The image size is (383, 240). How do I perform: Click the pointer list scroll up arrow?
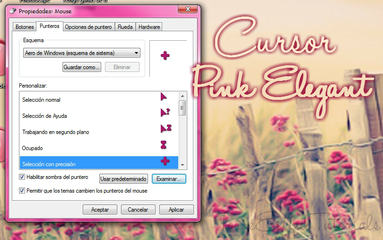pyautogui.click(x=183, y=96)
